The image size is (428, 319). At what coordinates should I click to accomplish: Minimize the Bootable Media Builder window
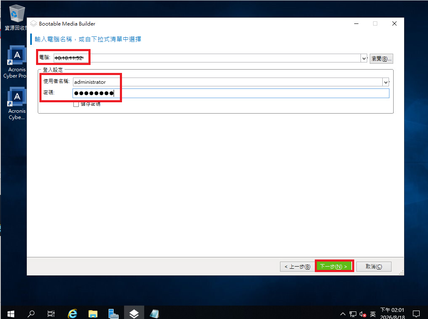point(356,24)
